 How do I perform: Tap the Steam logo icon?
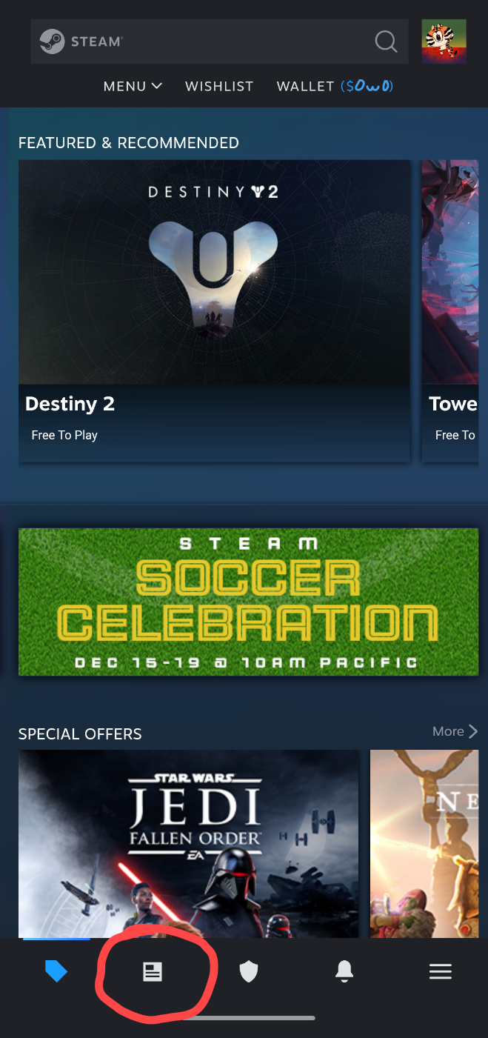click(52, 41)
